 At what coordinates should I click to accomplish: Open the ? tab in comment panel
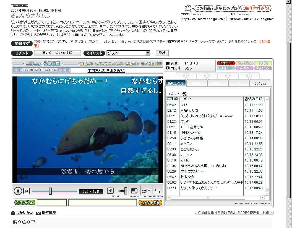(x=239, y=83)
